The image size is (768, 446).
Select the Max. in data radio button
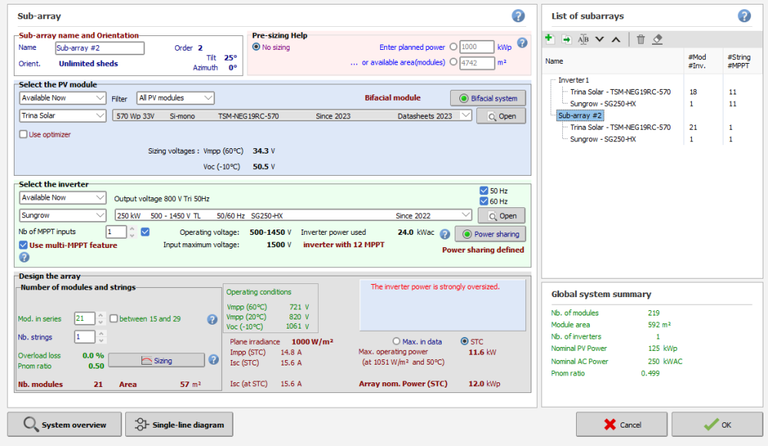tap(396, 341)
